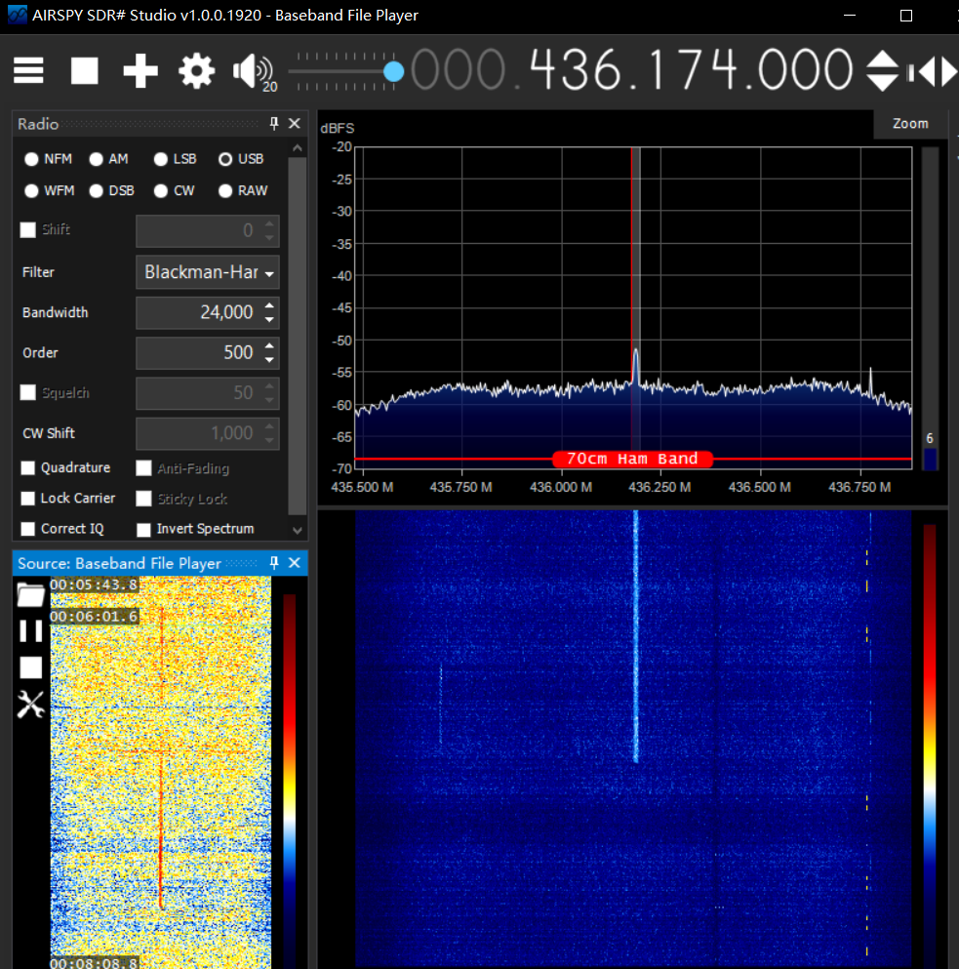The height and width of the screenshot is (969, 959).
Task: Toggle the Invert Spectrum checkbox
Action: coord(144,529)
